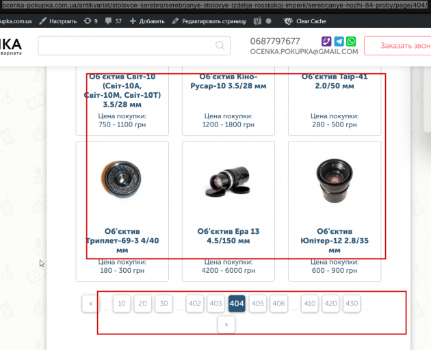The width and height of the screenshot is (431, 350).
Task: Open Об'єктив Триплет-69-3 4/40 мм title
Action: (122, 241)
